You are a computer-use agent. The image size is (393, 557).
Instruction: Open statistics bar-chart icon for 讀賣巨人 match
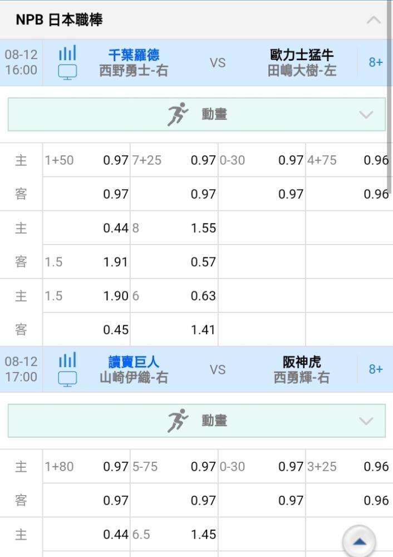coord(67,360)
